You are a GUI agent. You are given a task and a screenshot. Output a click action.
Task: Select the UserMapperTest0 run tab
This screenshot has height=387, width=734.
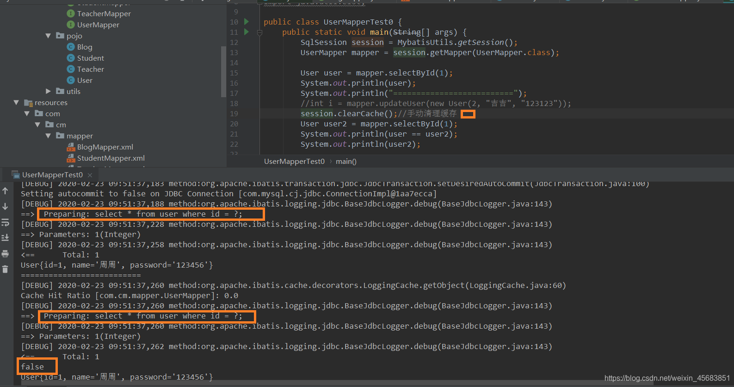pyautogui.click(x=52, y=175)
